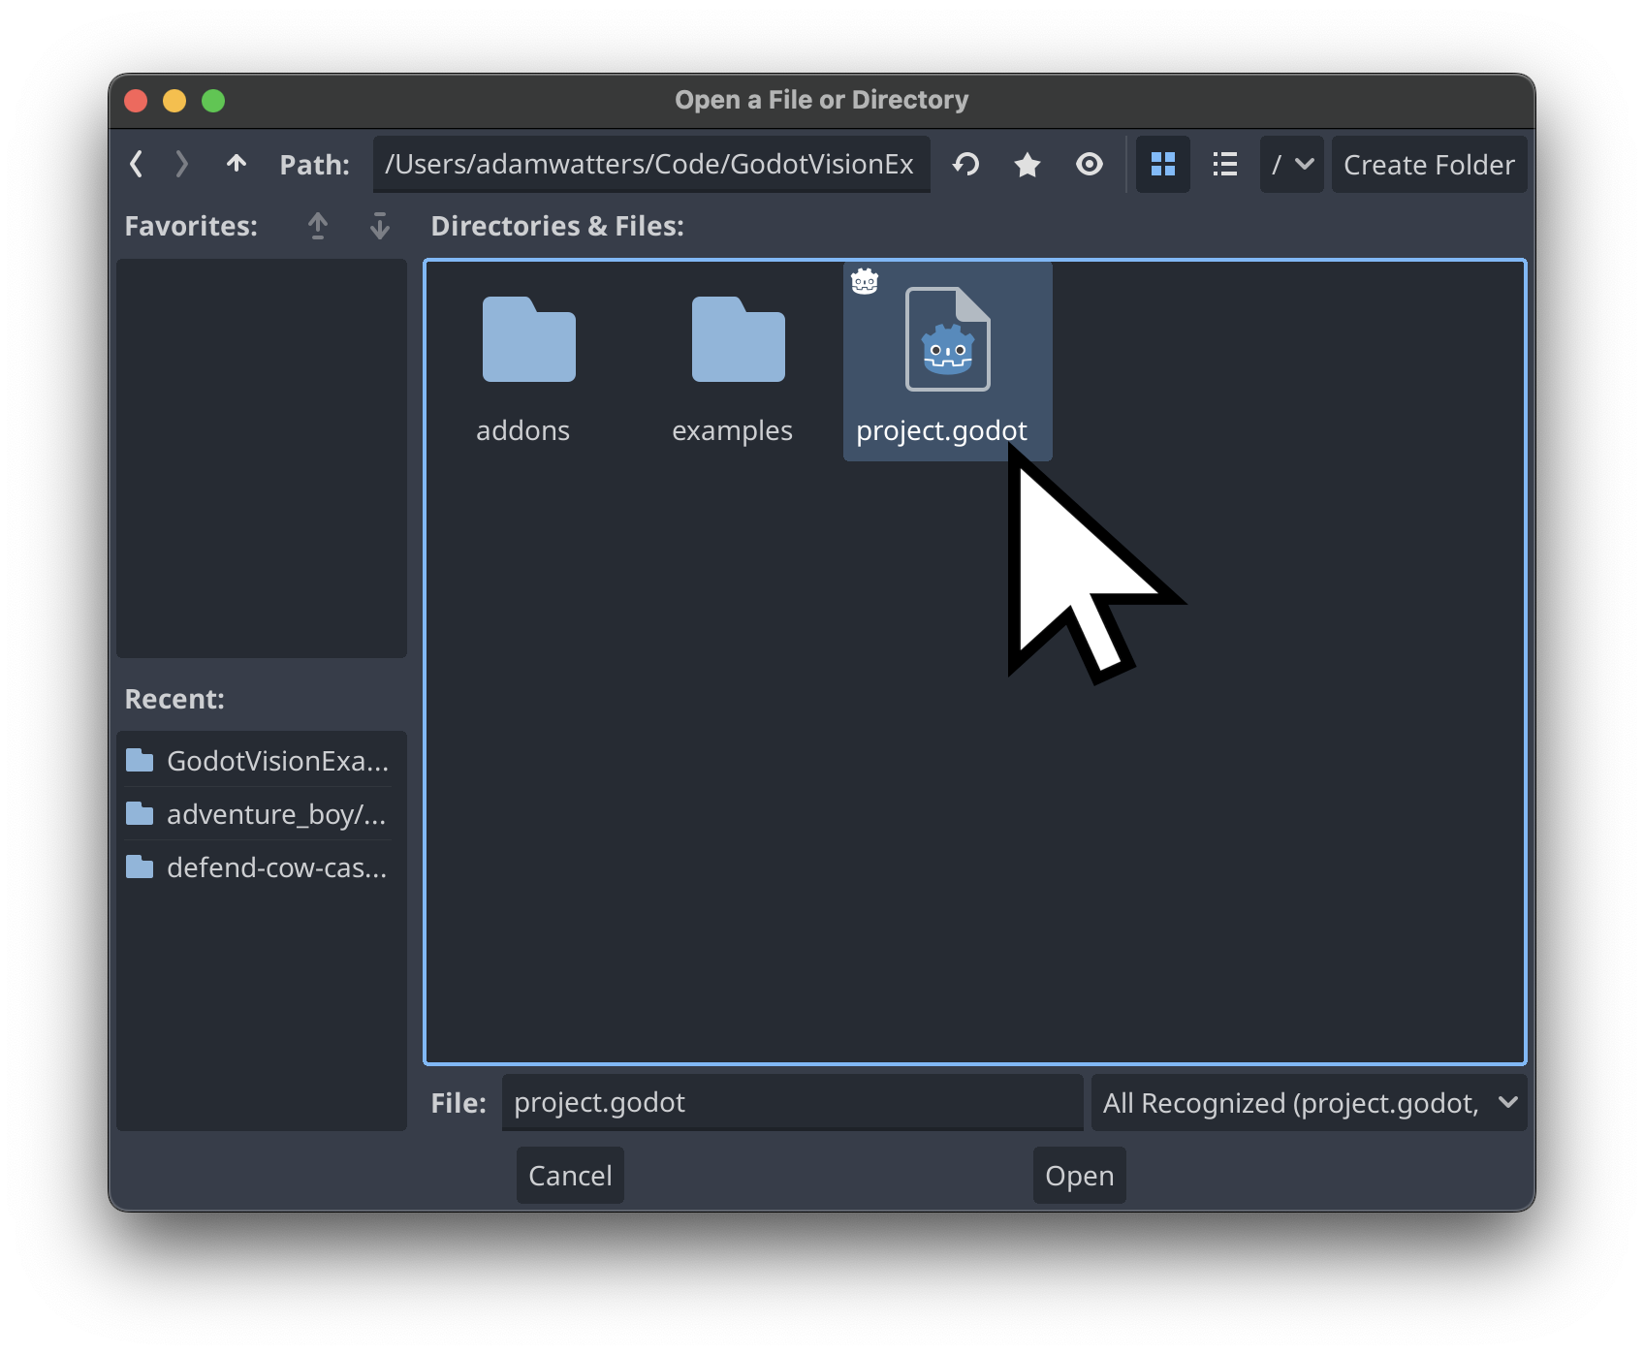The height and width of the screenshot is (1355, 1644).
Task: Click the Cancel button
Action: 570,1176
